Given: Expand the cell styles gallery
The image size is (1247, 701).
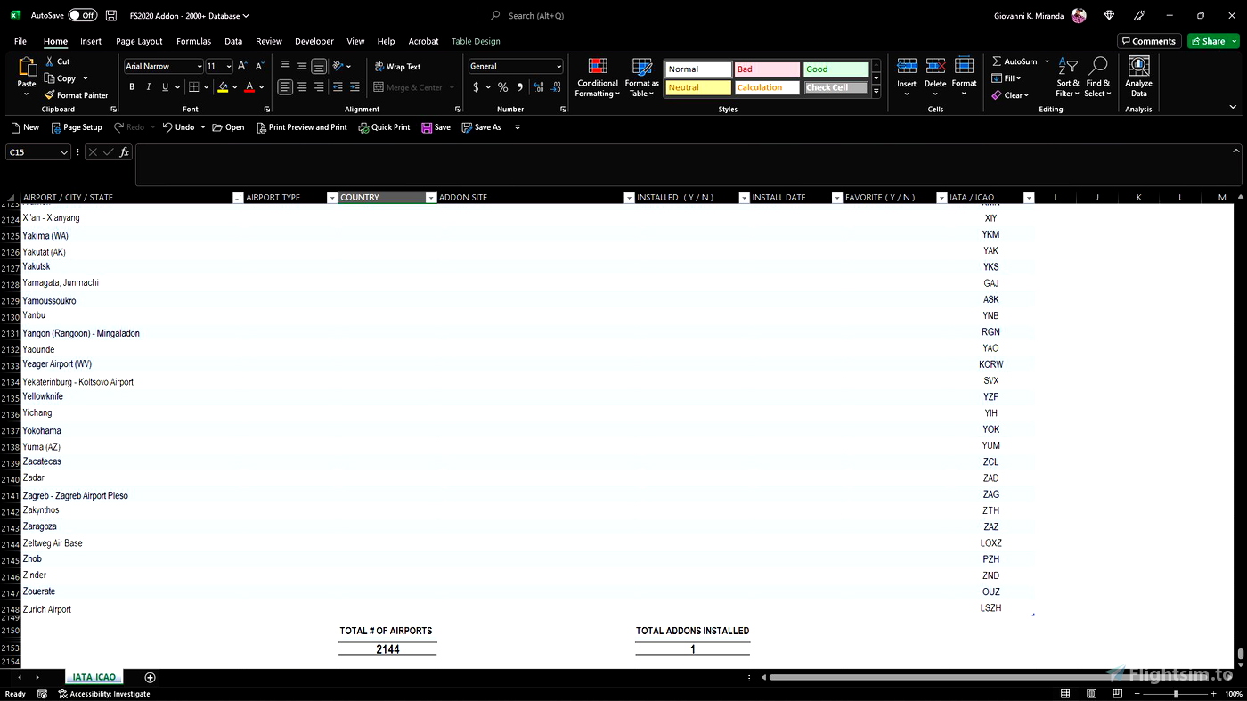Looking at the screenshot, I should tap(876, 91).
